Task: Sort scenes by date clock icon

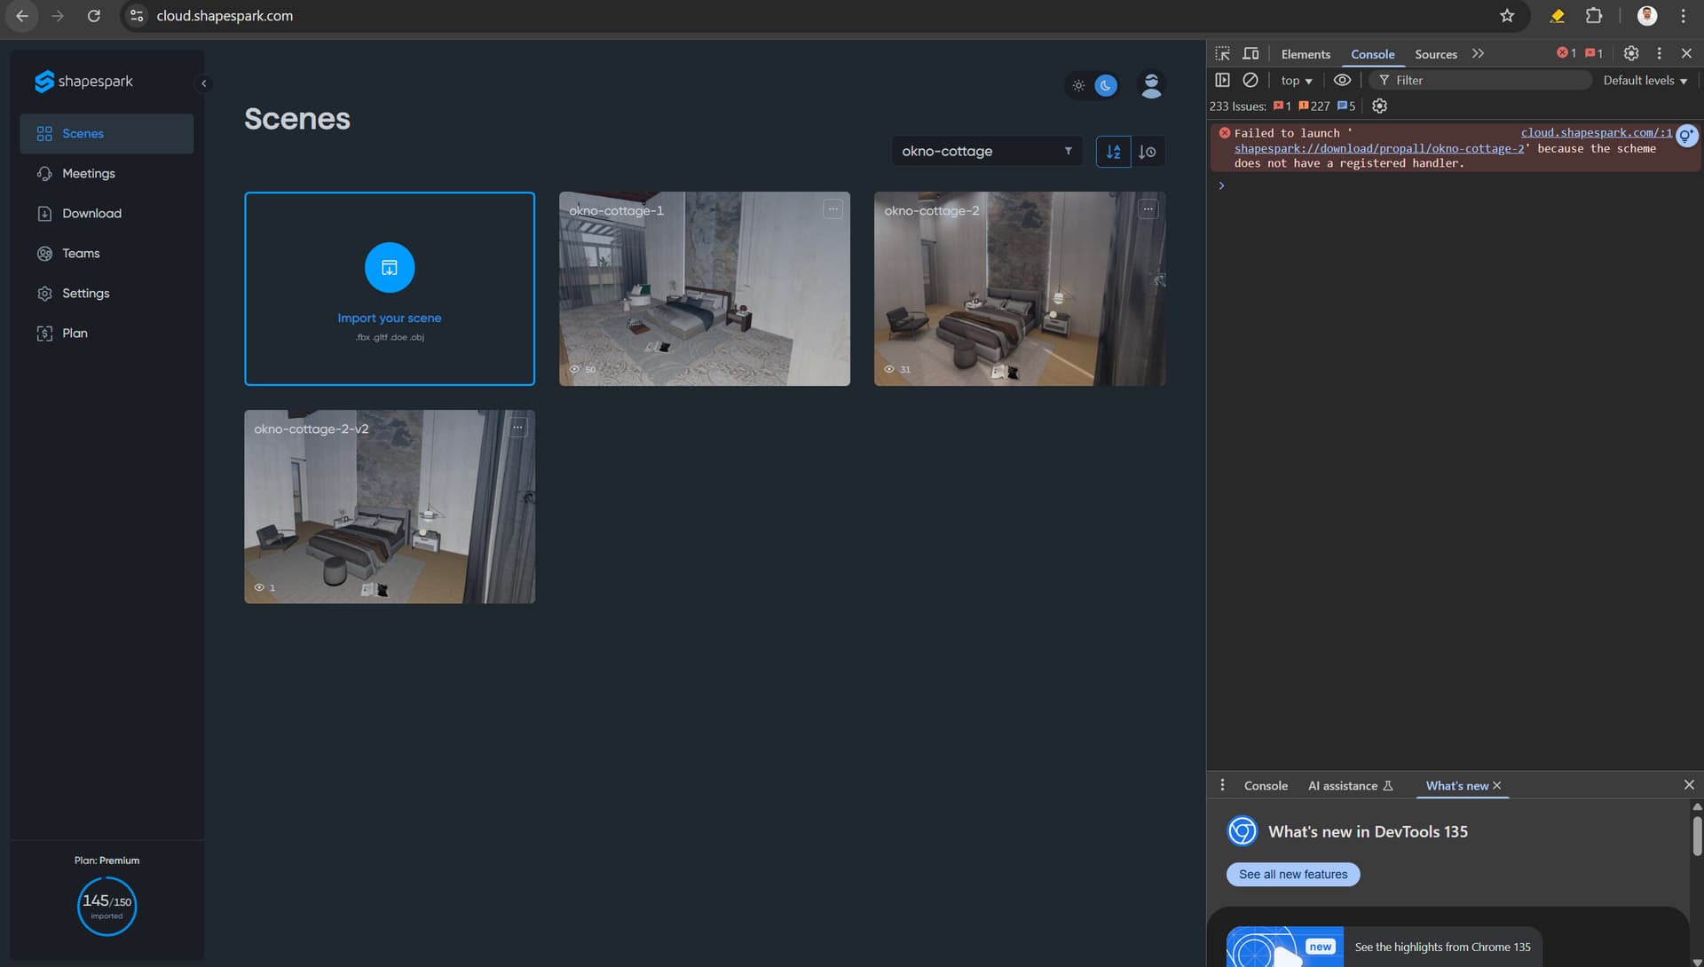Action: 1147,152
